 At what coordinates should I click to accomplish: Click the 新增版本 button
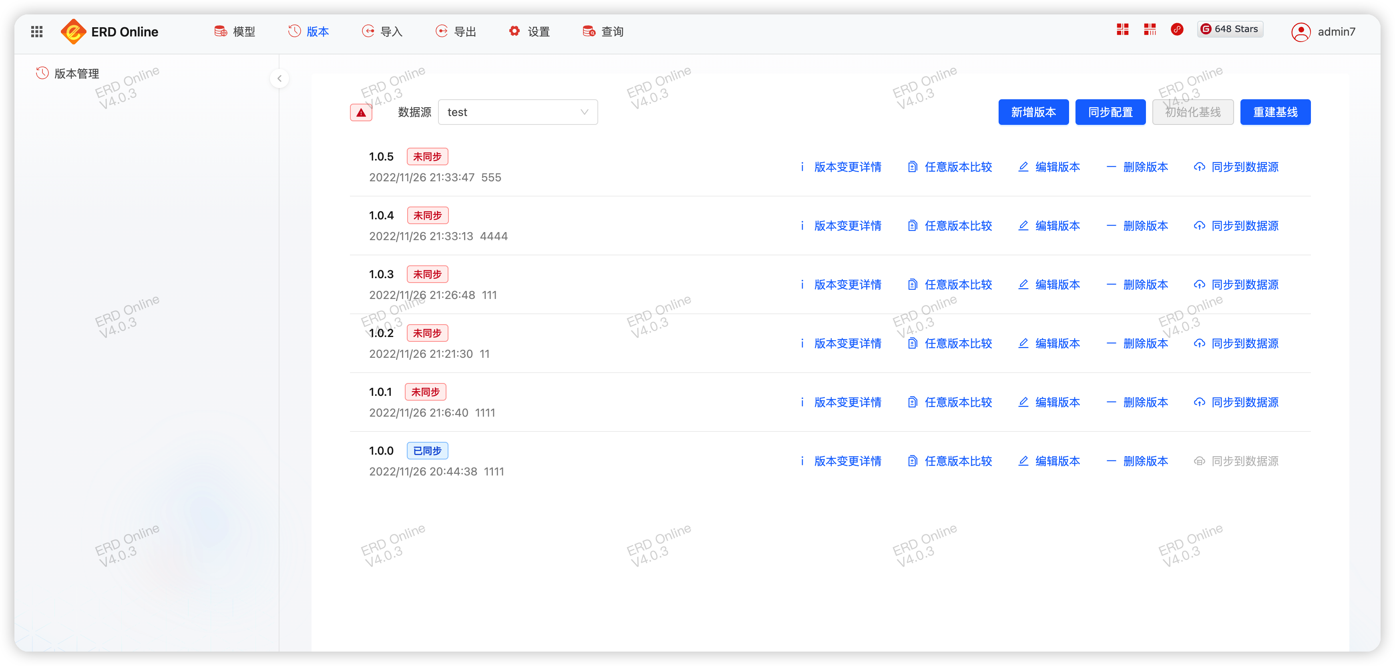(1033, 112)
